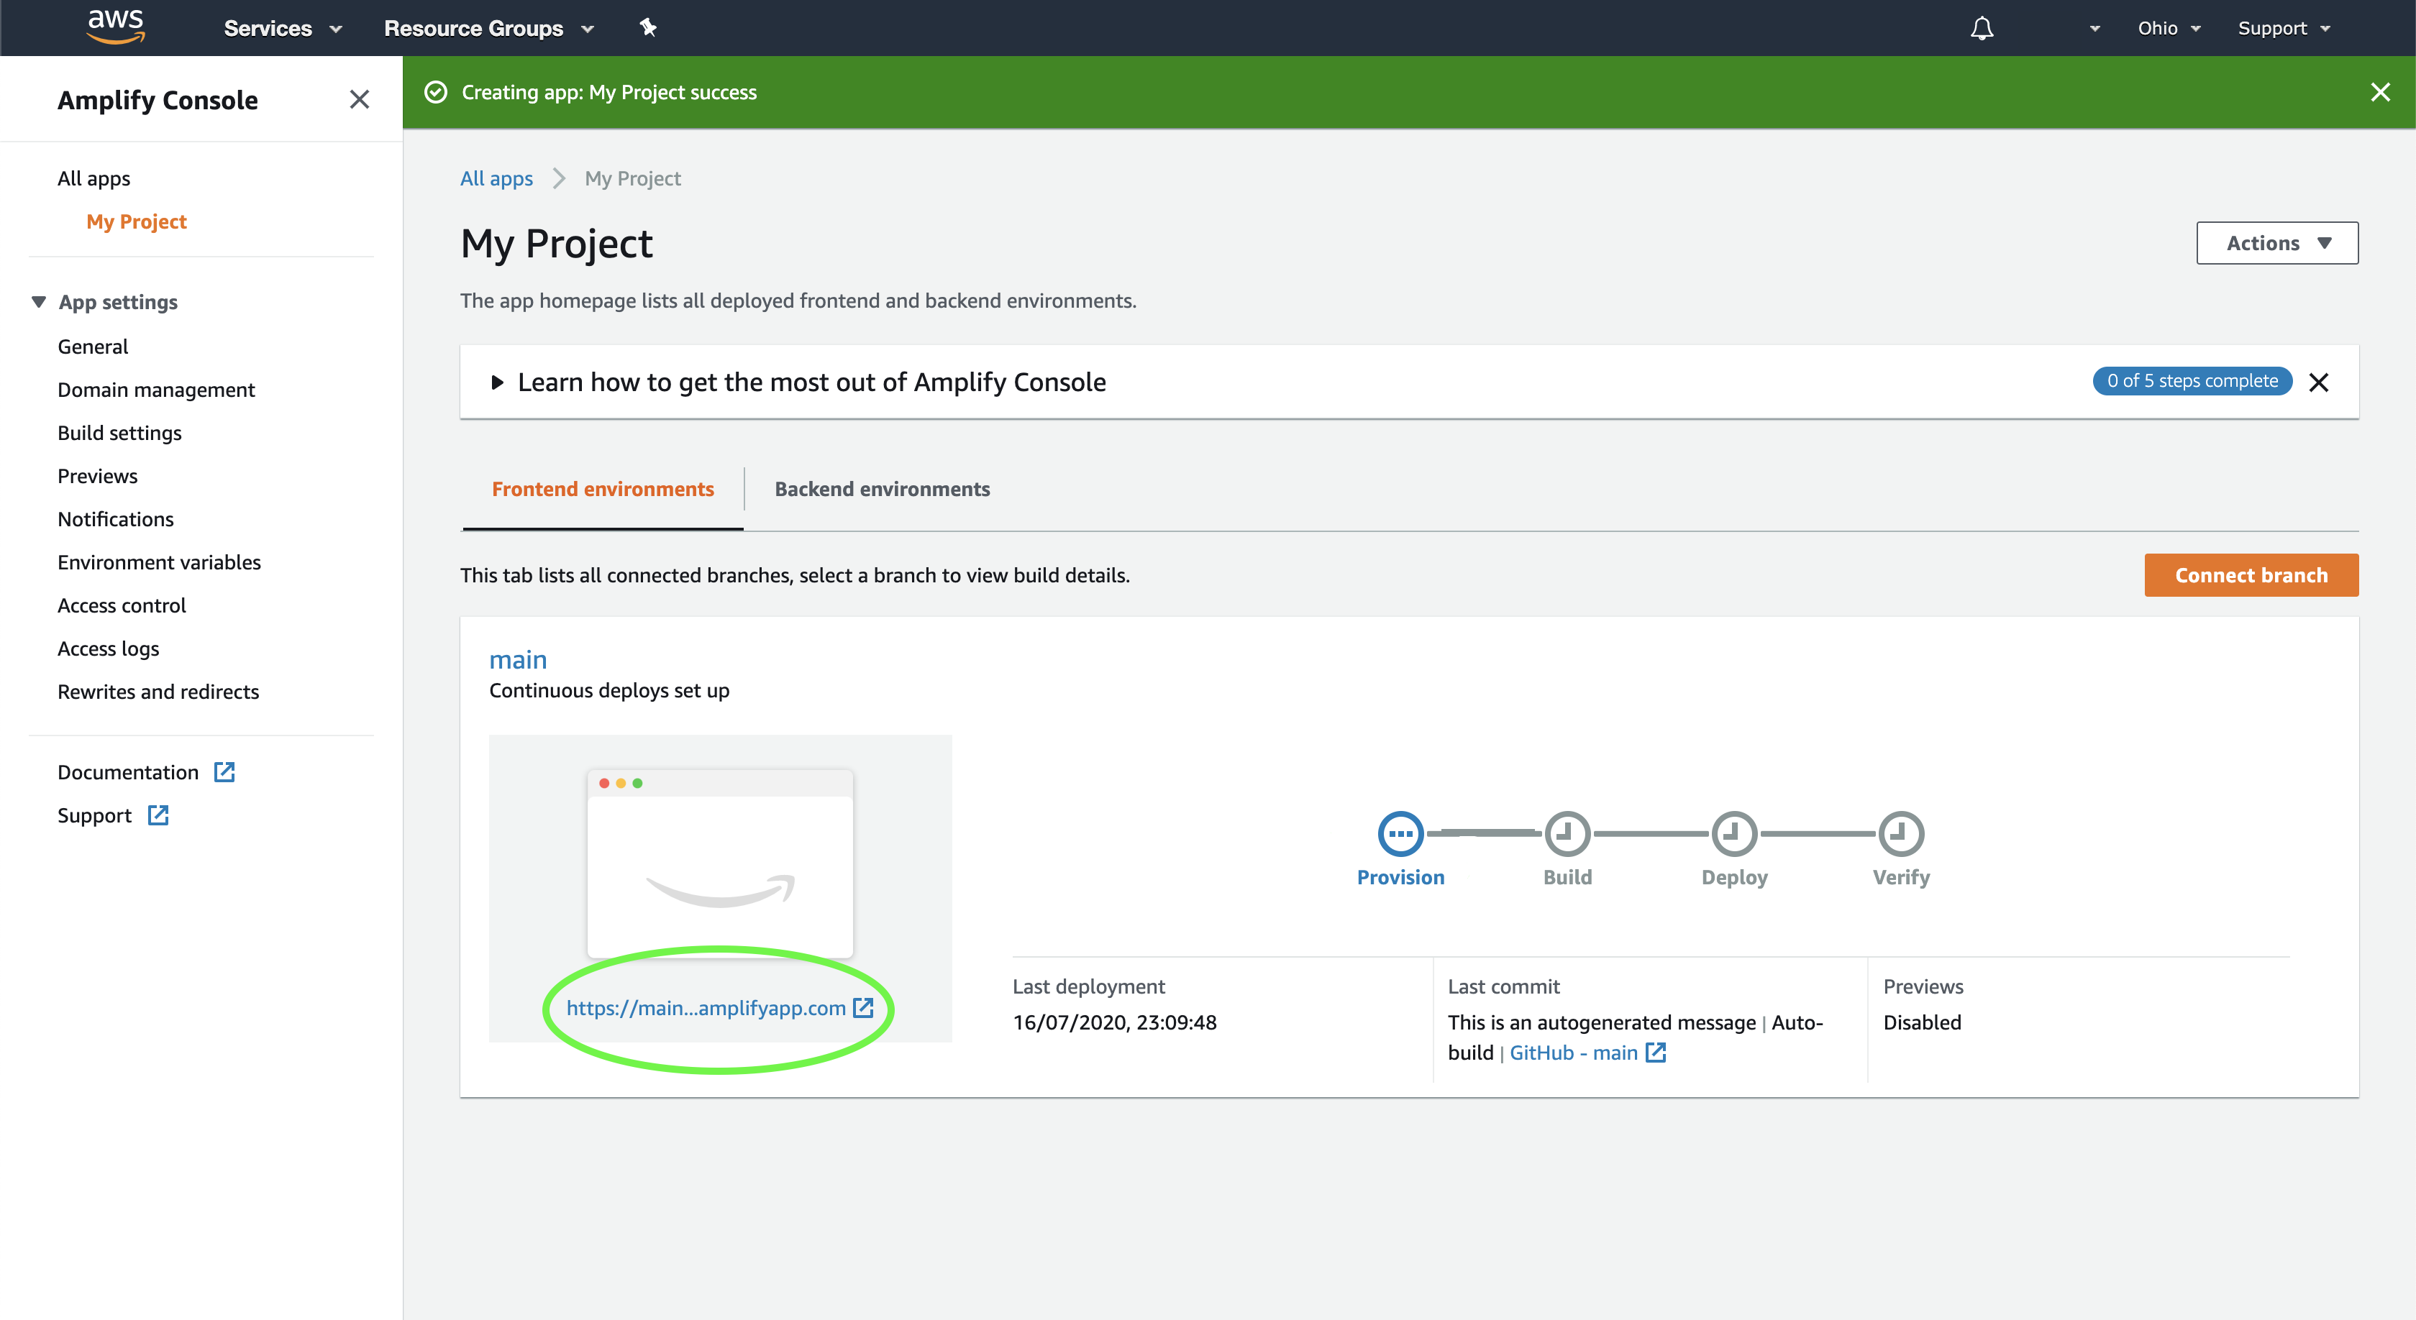2416x1320 pixels.
Task: Click Connect branch button
Action: point(2248,574)
